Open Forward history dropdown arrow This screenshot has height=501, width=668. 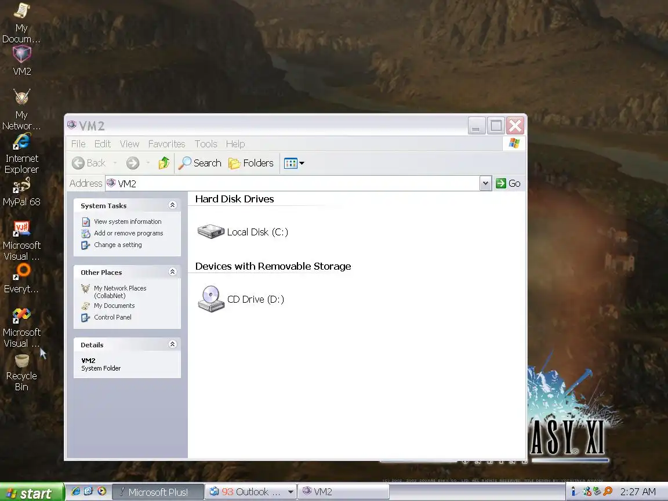148,163
